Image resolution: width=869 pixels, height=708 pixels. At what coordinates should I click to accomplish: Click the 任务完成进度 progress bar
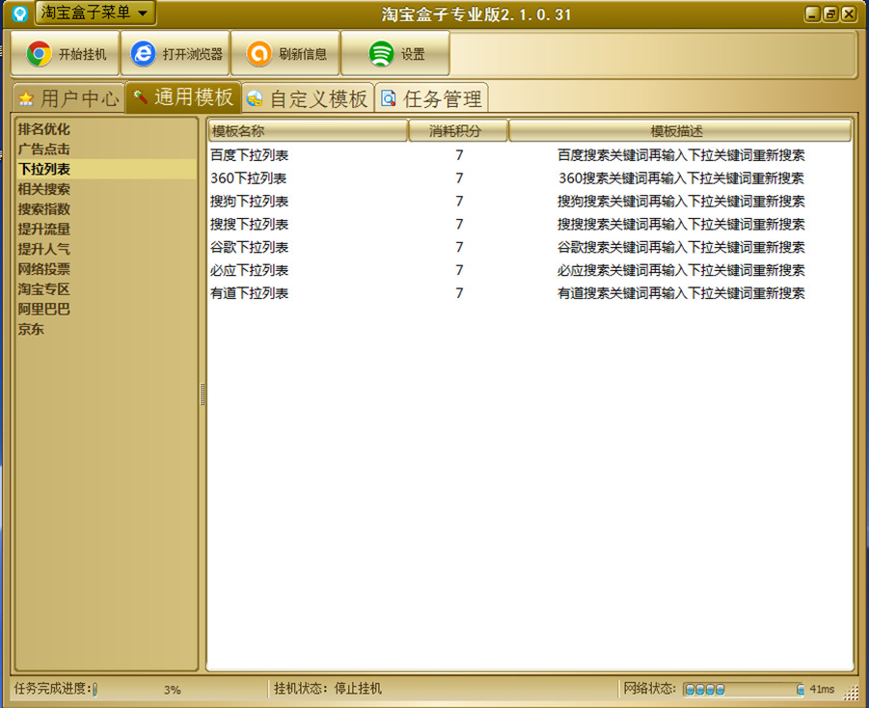(95, 689)
